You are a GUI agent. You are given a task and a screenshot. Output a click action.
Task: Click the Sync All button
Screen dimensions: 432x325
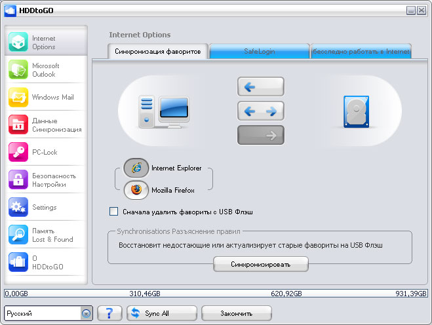coord(162,313)
